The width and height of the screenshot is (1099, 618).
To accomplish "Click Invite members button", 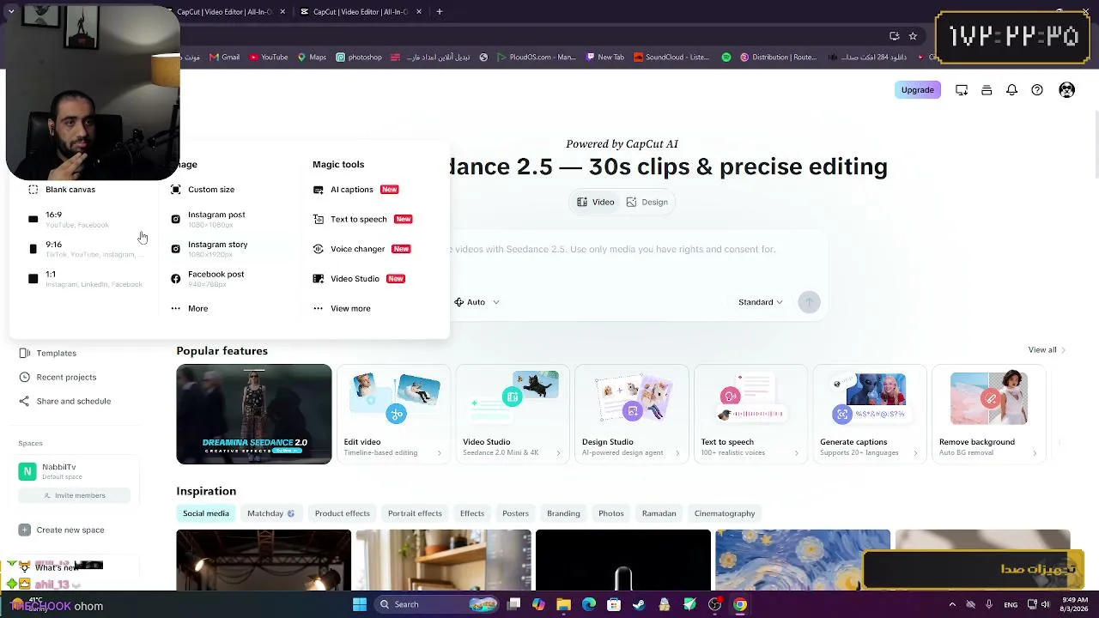I will pyautogui.click(x=74, y=496).
